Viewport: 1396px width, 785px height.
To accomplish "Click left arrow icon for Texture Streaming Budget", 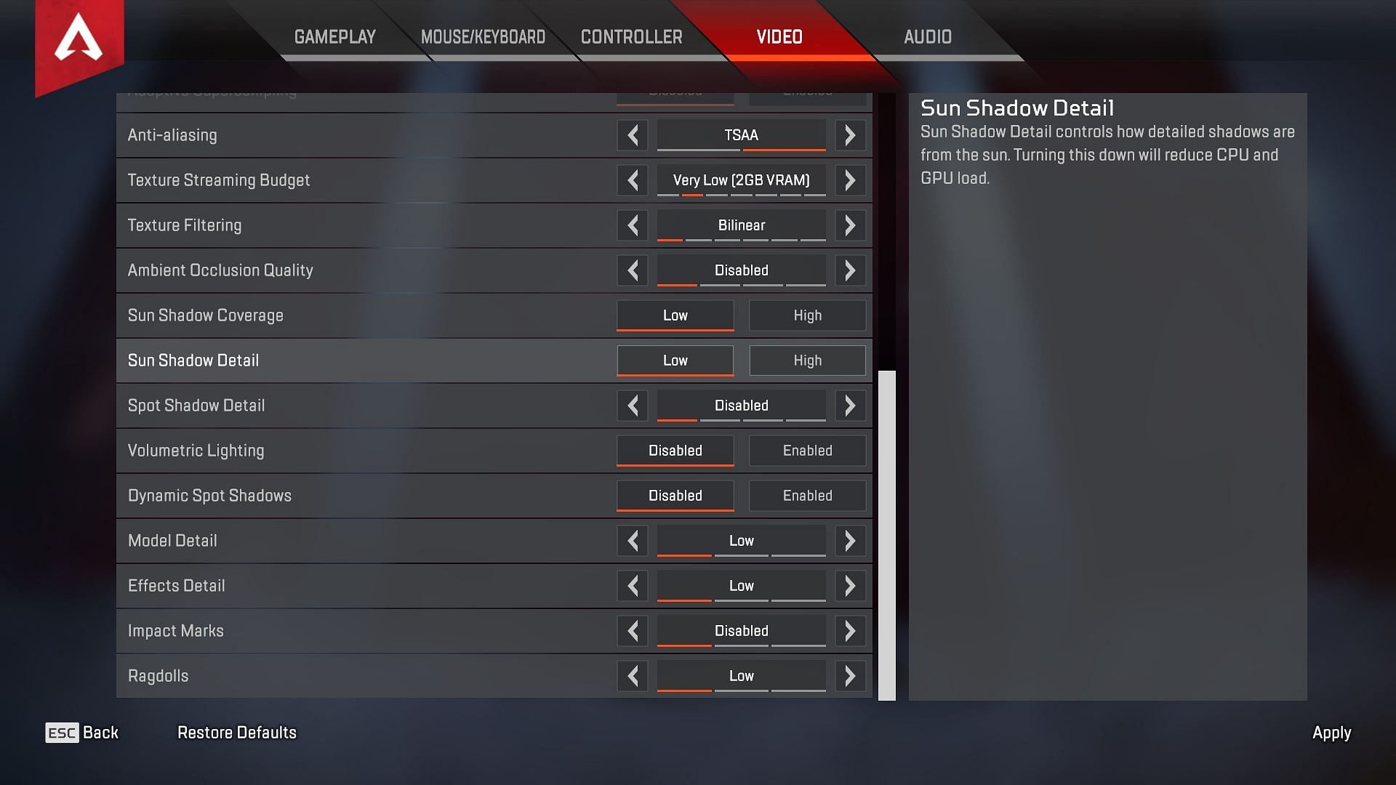I will [633, 180].
